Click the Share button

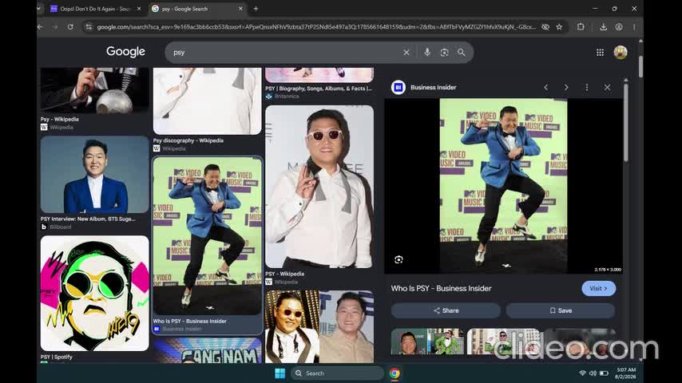[x=446, y=310]
